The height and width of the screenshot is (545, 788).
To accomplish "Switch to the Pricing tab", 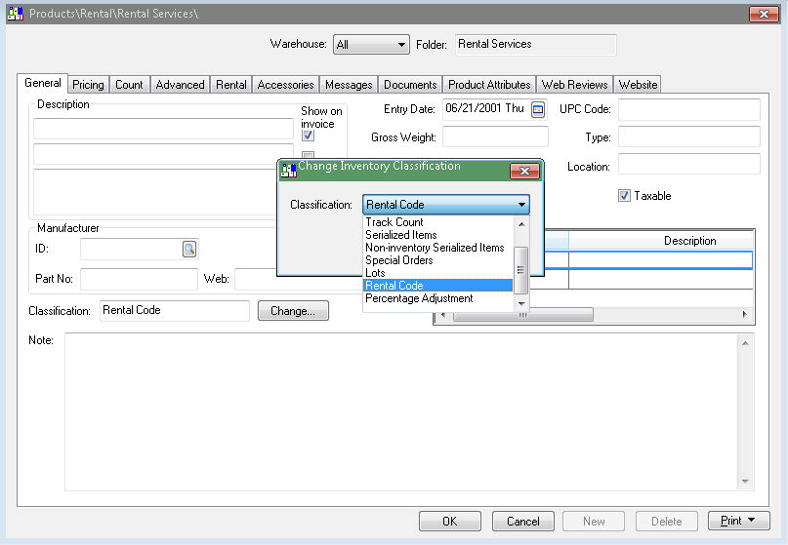I will coord(88,85).
